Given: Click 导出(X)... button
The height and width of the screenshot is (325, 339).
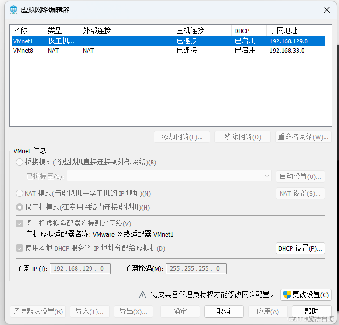Looking at the screenshot, I should (x=133, y=311).
